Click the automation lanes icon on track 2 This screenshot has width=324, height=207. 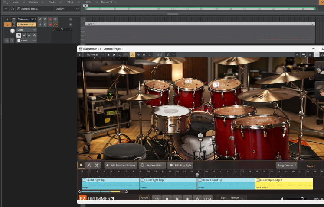tap(12, 41)
